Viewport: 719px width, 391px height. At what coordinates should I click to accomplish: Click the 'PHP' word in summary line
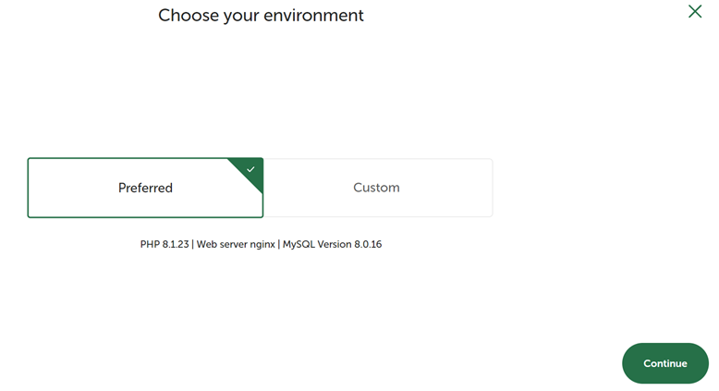150,245
